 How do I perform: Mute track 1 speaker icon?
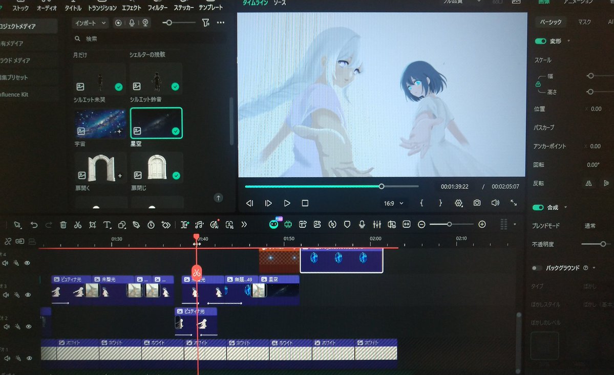(x=7, y=358)
